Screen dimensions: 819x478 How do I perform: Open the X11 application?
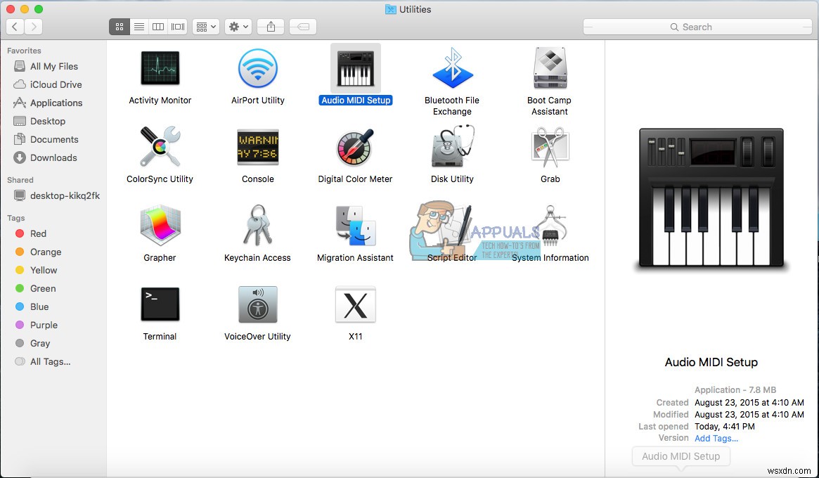[x=355, y=304]
